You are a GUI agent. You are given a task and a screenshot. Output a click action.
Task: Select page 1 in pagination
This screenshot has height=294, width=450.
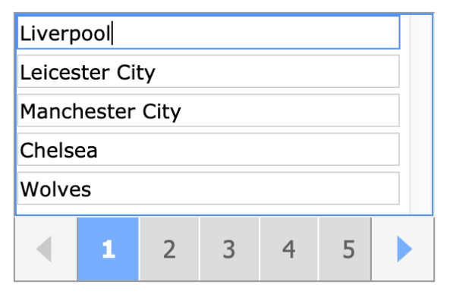pyautogui.click(x=109, y=249)
